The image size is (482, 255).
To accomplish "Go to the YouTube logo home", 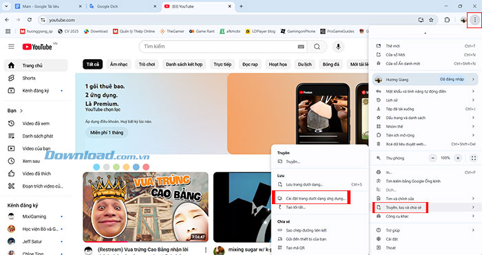I will point(37,47).
